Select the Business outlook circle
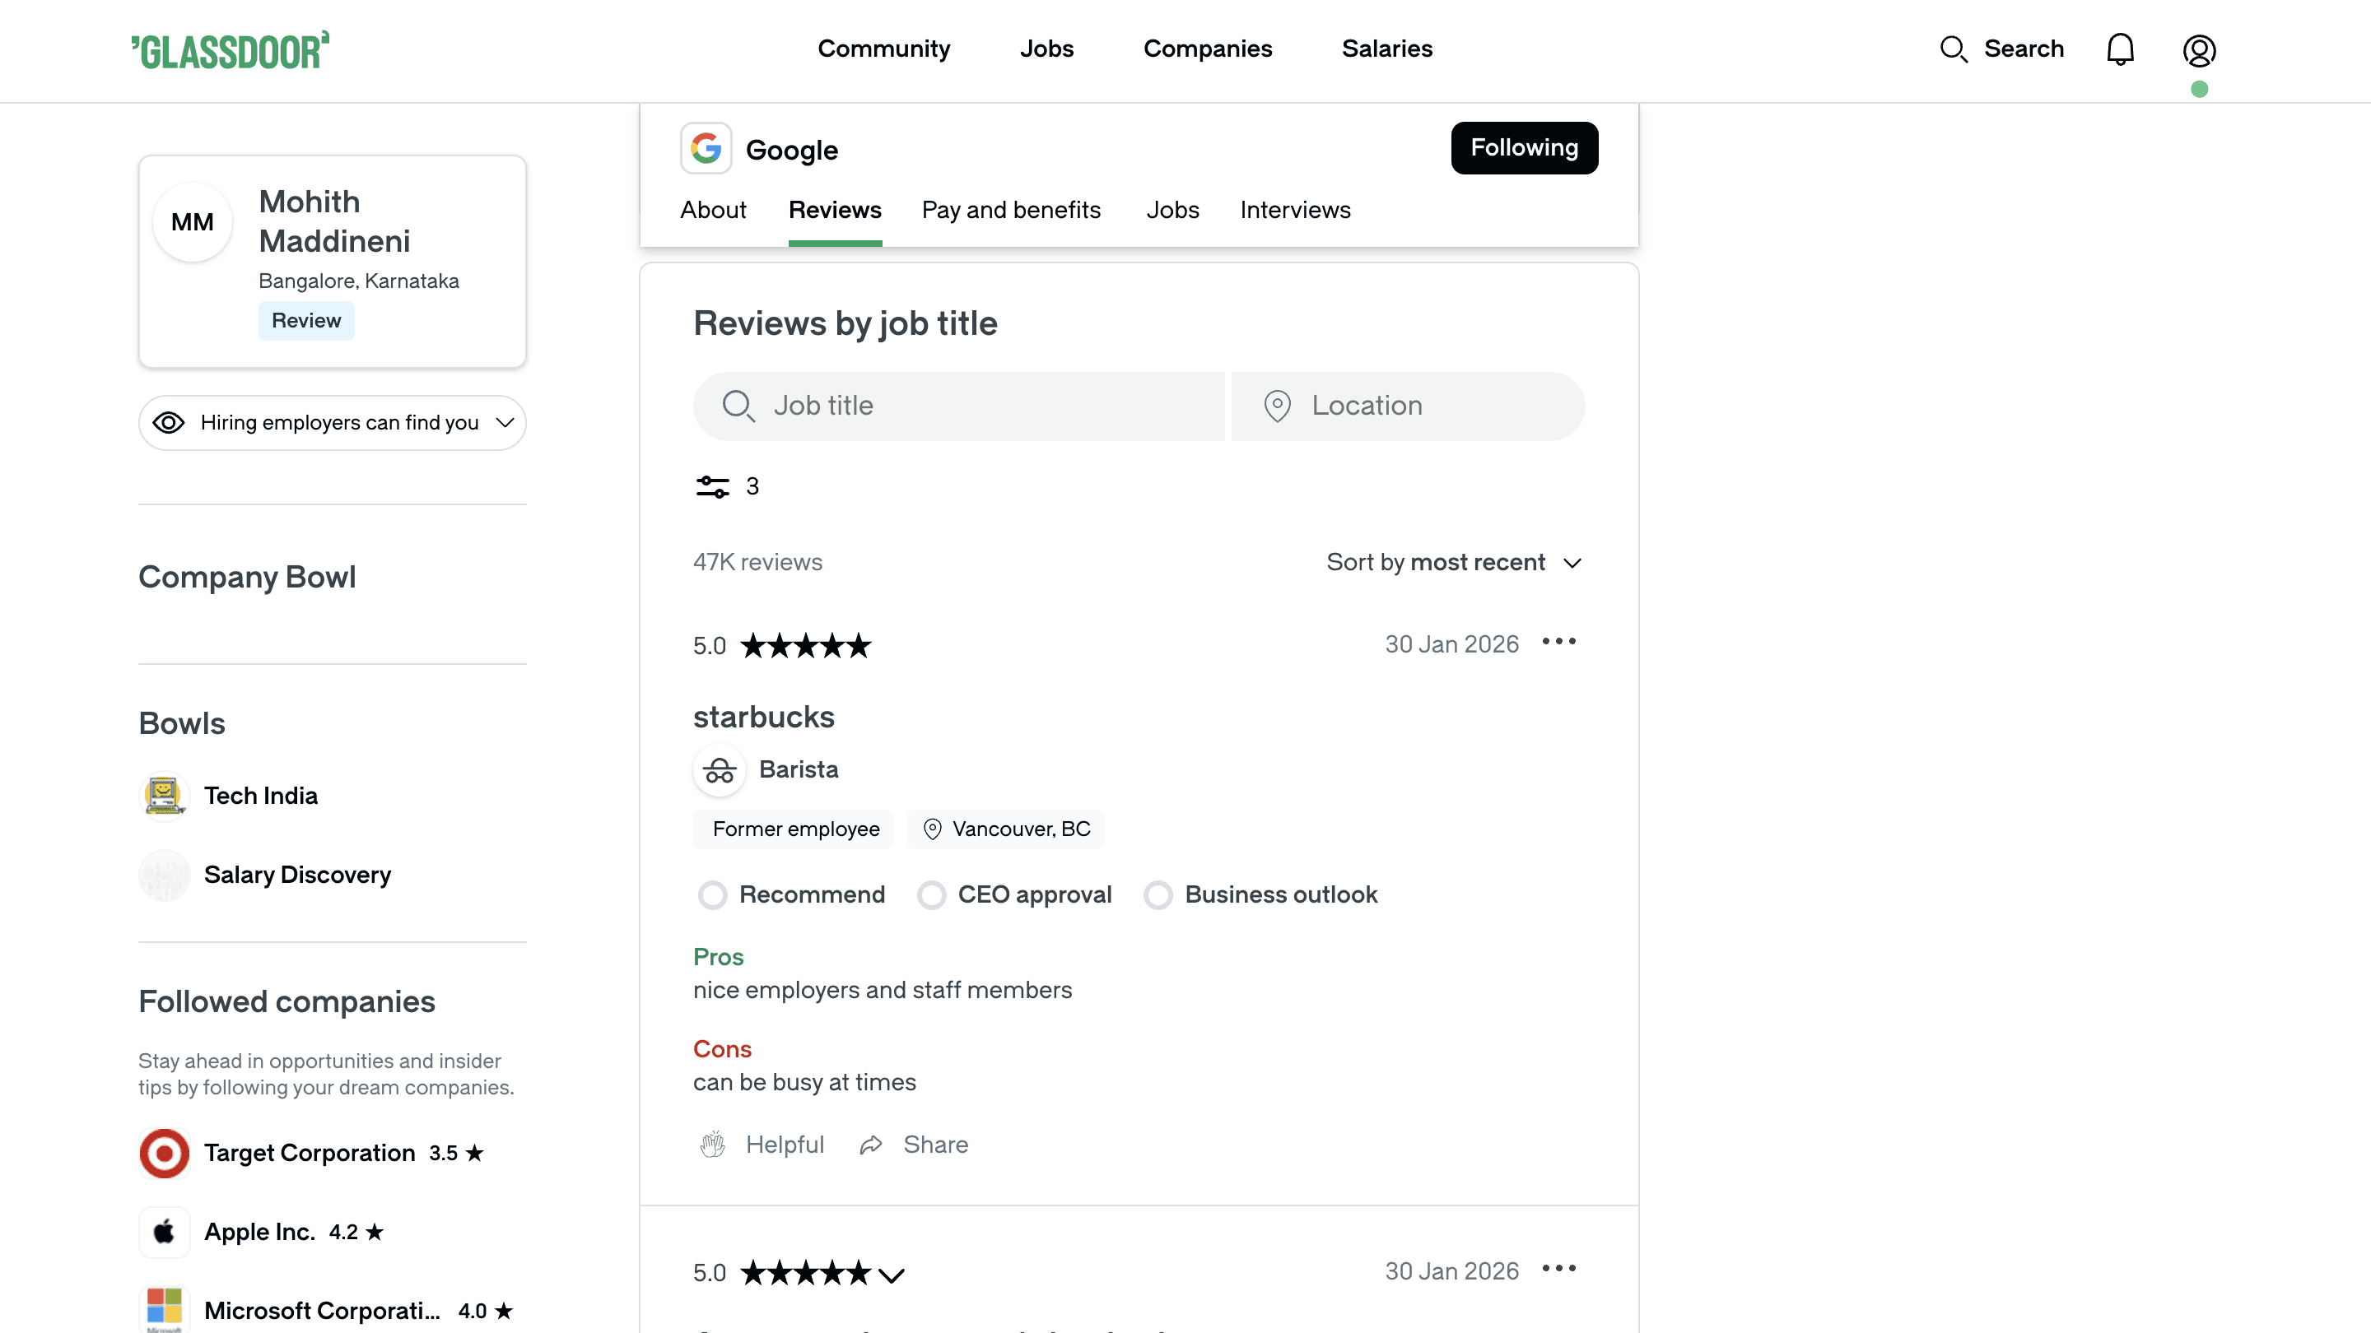 pos(1158,894)
